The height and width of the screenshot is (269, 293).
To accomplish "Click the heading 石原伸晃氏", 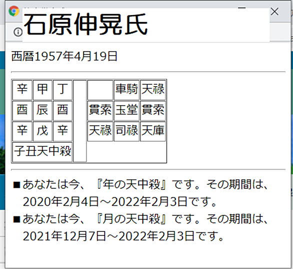I will 86,25.
